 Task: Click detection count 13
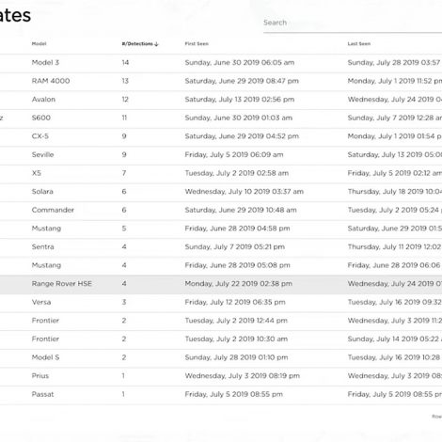125,81
